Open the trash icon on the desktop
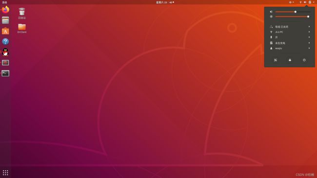This screenshot has width=317, height=178. pos(22,14)
